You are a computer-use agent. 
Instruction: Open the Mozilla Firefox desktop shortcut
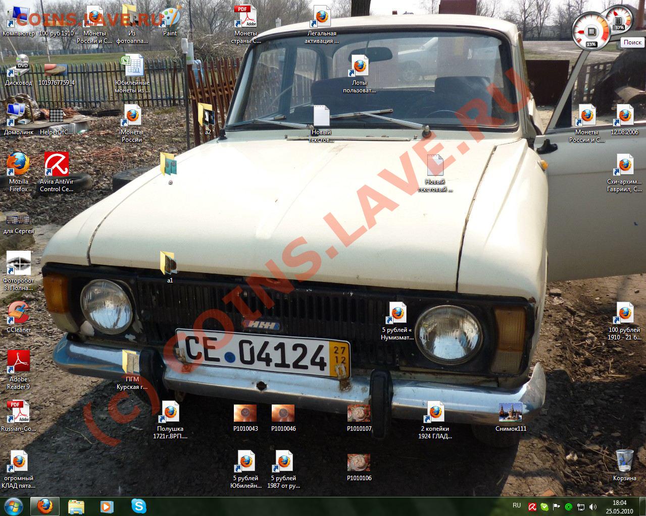[19, 171]
